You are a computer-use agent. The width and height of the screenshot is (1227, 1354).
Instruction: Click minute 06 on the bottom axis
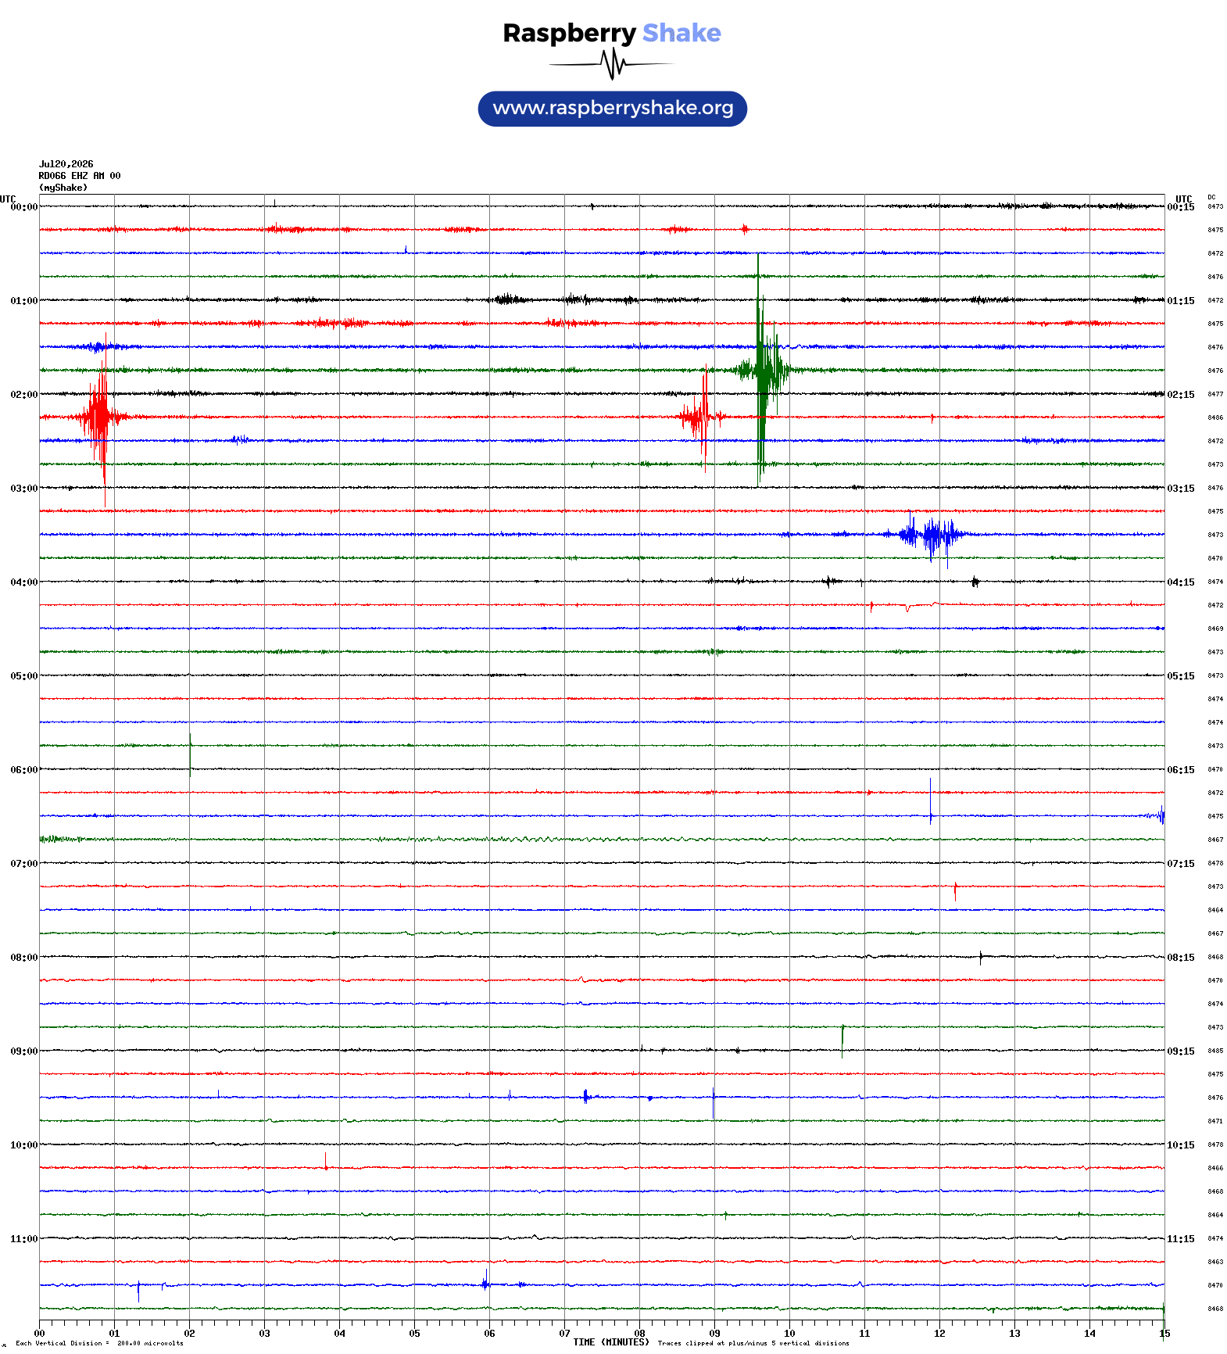(489, 1334)
